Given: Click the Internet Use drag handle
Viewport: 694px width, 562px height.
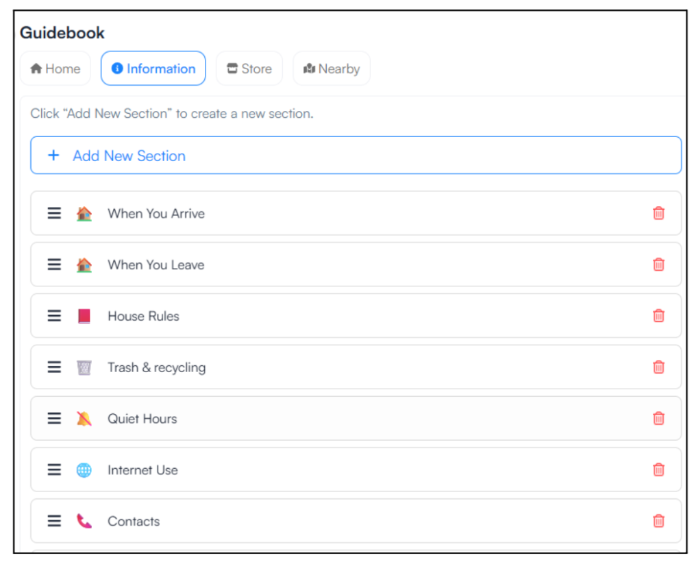Looking at the screenshot, I should [54, 470].
